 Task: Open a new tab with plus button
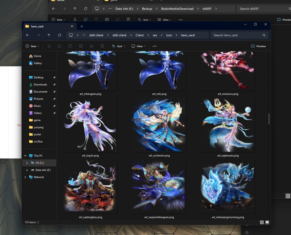click(82, 26)
